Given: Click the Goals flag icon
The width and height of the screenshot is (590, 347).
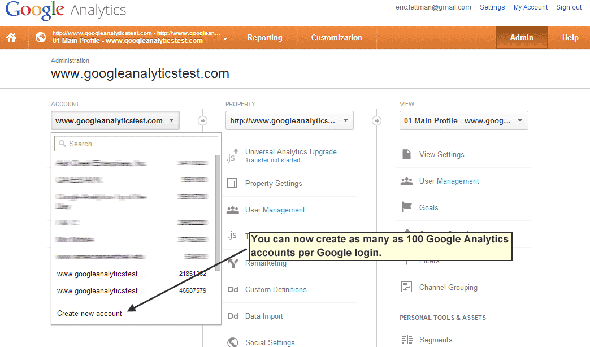Looking at the screenshot, I should (x=406, y=207).
